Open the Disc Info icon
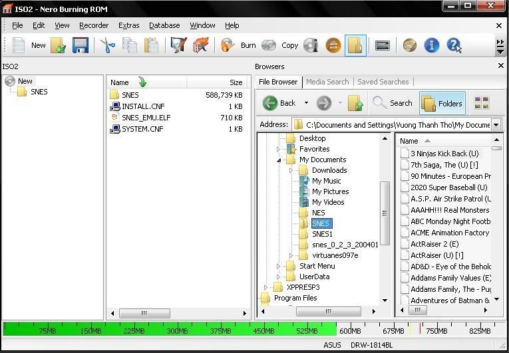Image resolution: width=509 pixels, height=353 pixels. click(x=311, y=45)
